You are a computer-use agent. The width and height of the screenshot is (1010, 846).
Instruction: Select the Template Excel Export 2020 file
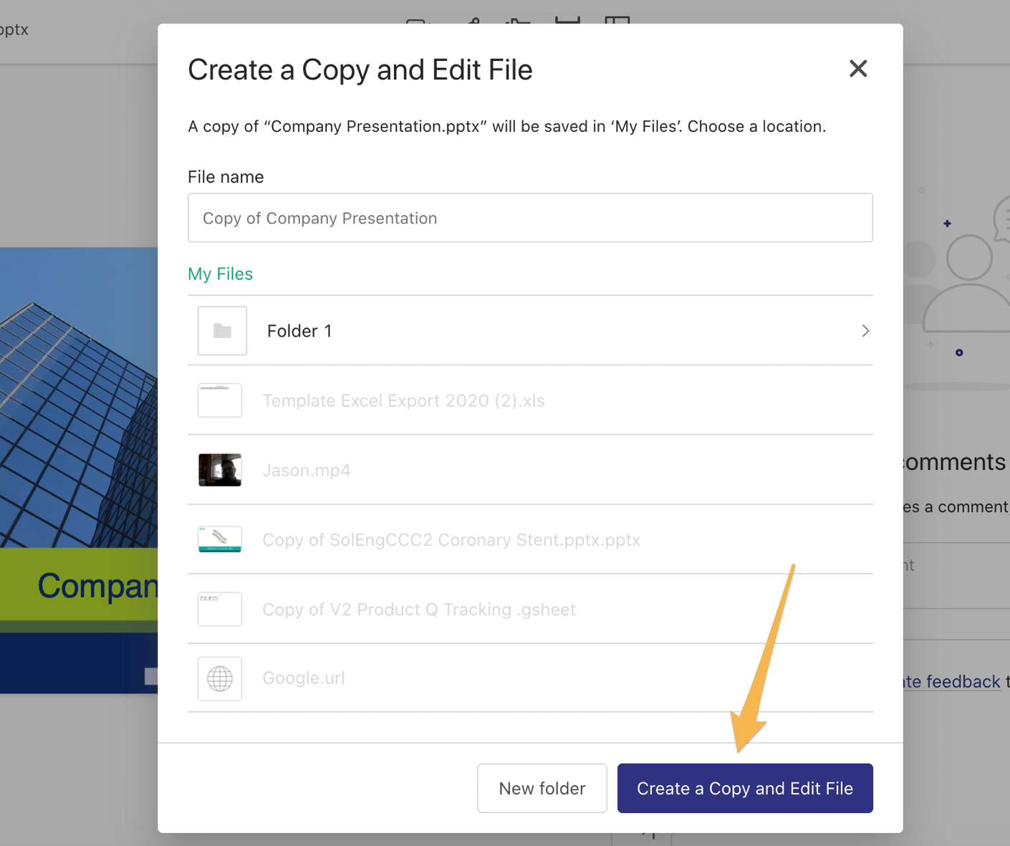pos(404,400)
